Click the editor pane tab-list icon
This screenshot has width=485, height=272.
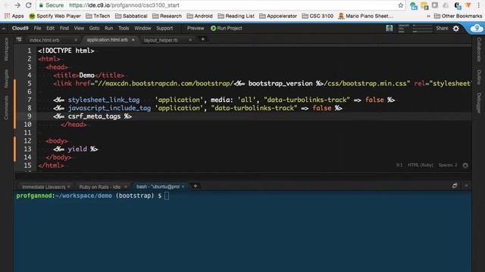19,39
